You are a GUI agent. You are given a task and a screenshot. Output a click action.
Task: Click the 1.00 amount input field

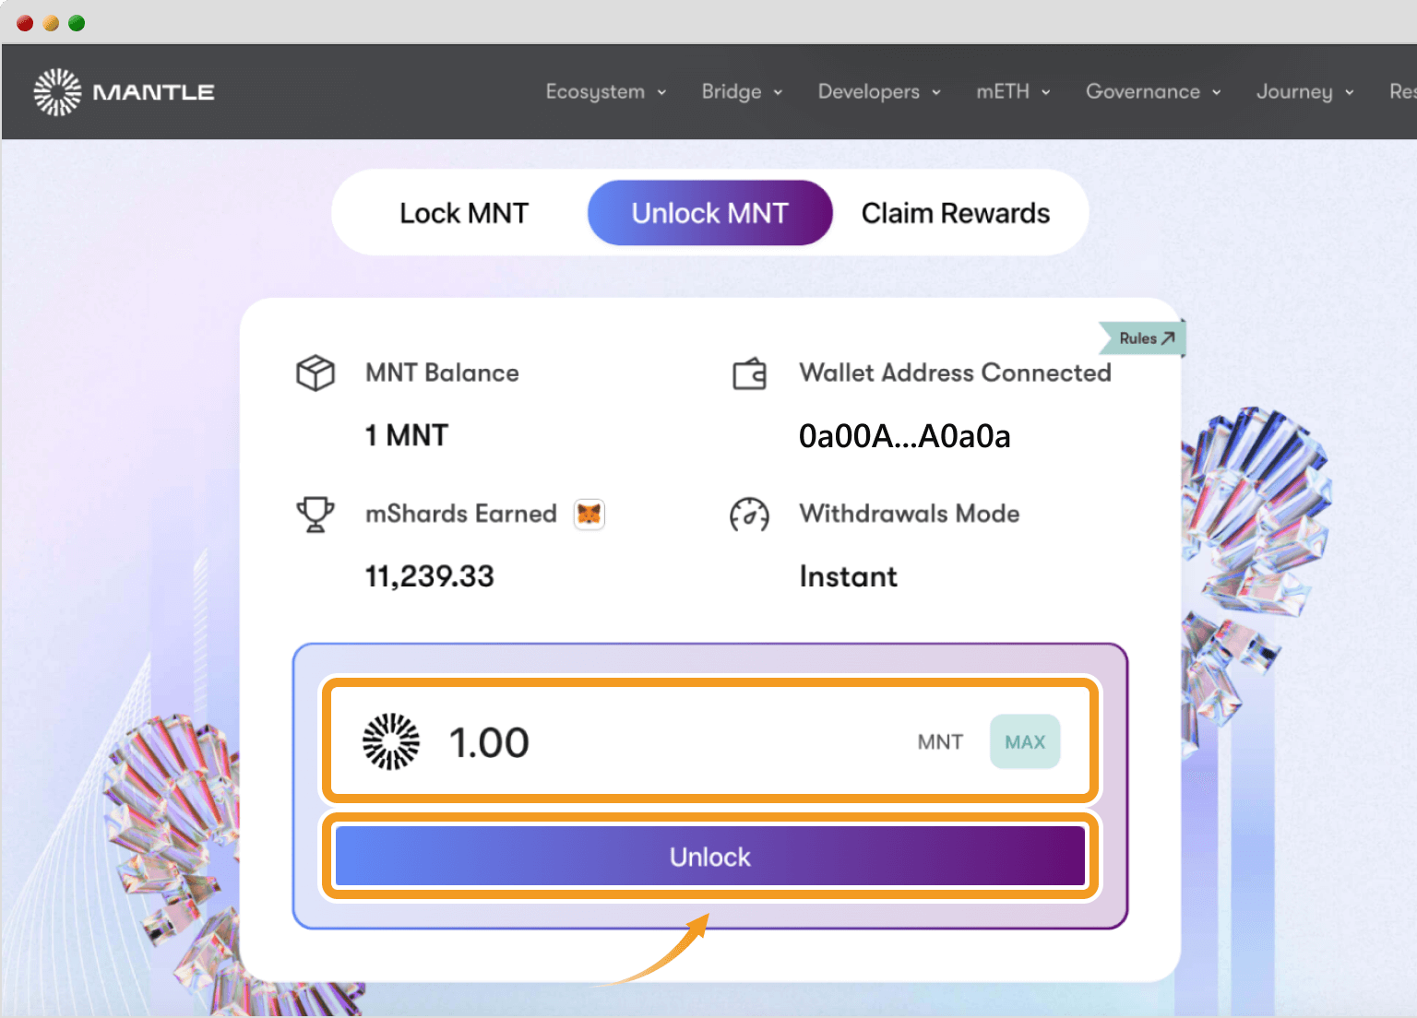(x=710, y=741)
